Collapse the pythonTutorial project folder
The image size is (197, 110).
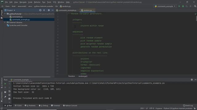(5, 14)
